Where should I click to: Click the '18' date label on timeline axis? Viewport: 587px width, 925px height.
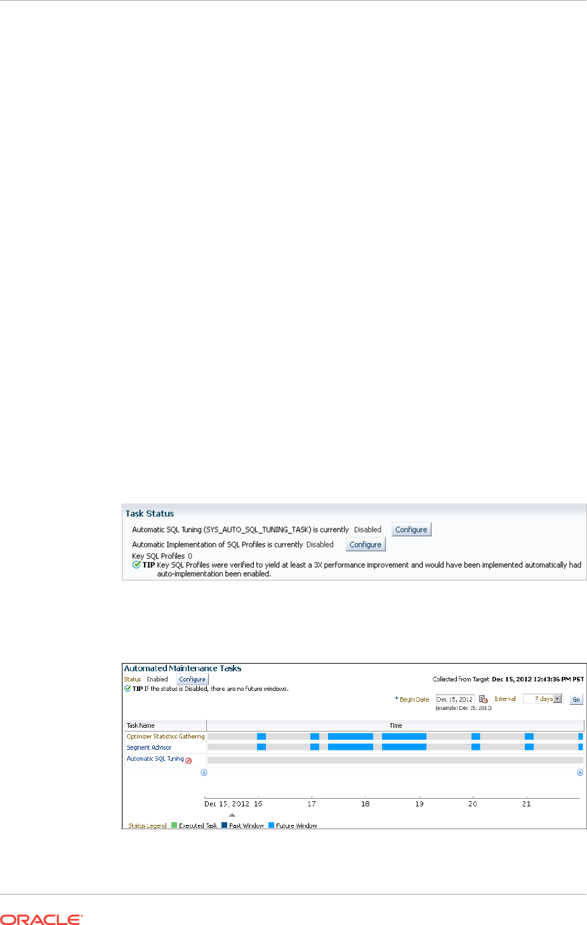click(x=366, y=804)
